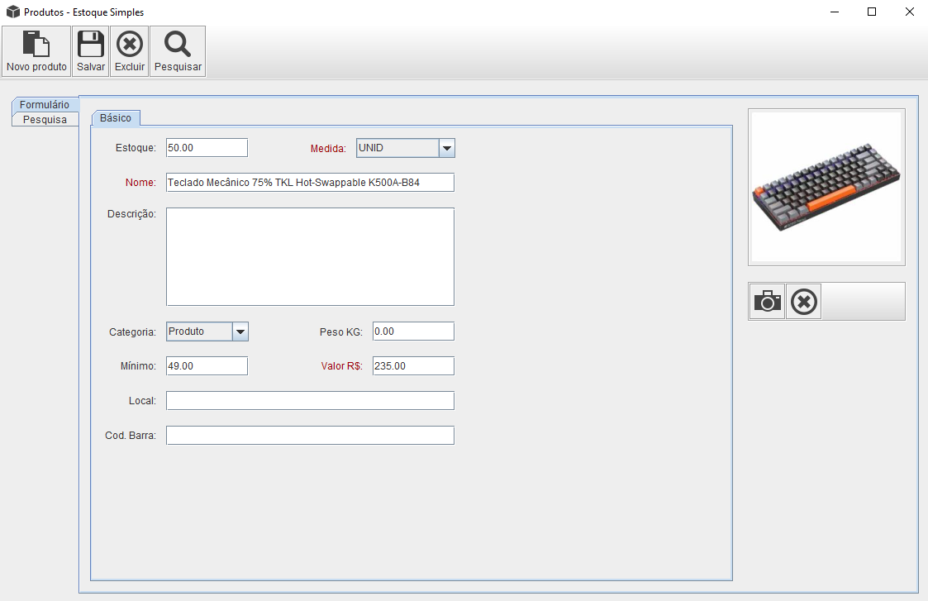Click the camera icon to add photo
Image resolution: width=928 pixels, height=601 pixels.
pos(767,302)
